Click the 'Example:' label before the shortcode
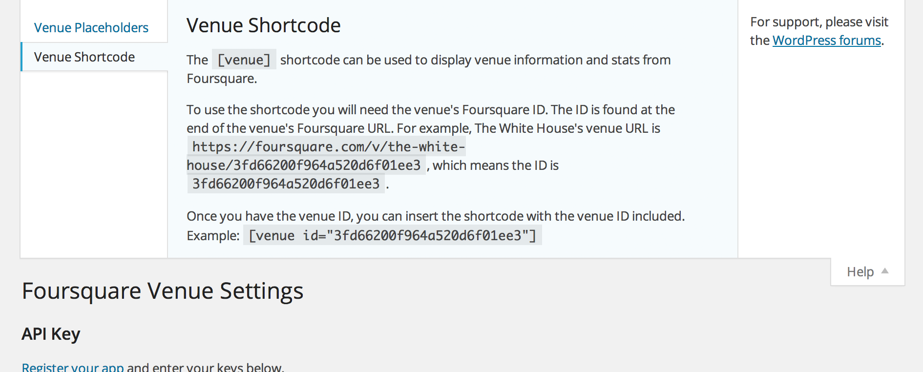 pyautogui.click(x=213, y=236)
